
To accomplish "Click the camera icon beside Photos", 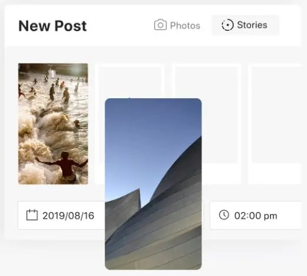I will click(x=161, y=25).
